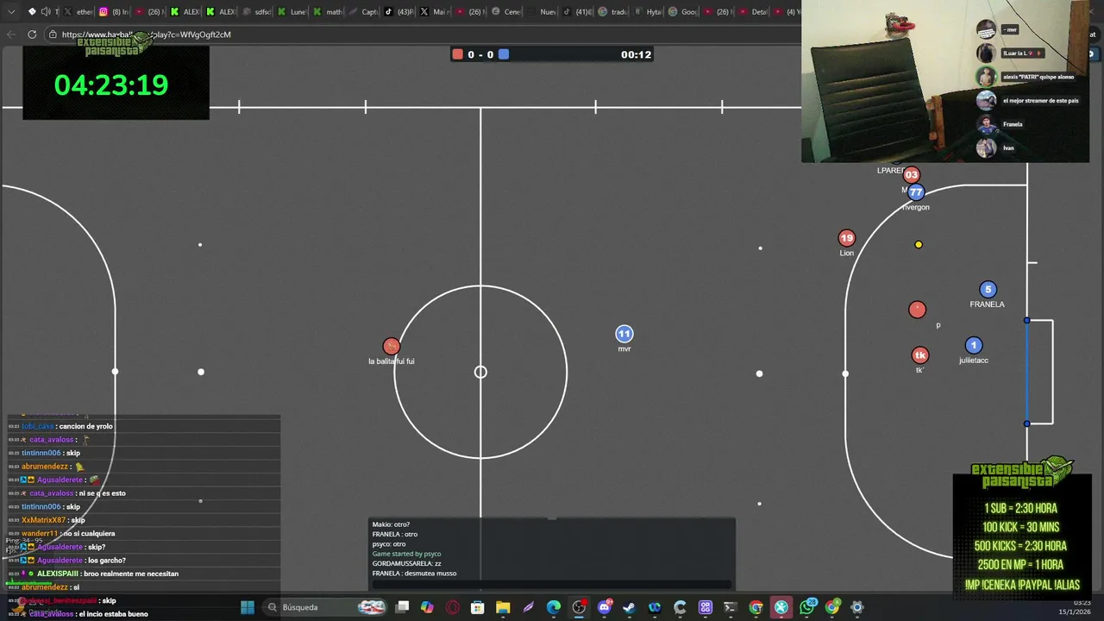View site information icon beside URL
Viewport: 1104px width, 621px height.
pyautogui.click(x=53, y=34)
